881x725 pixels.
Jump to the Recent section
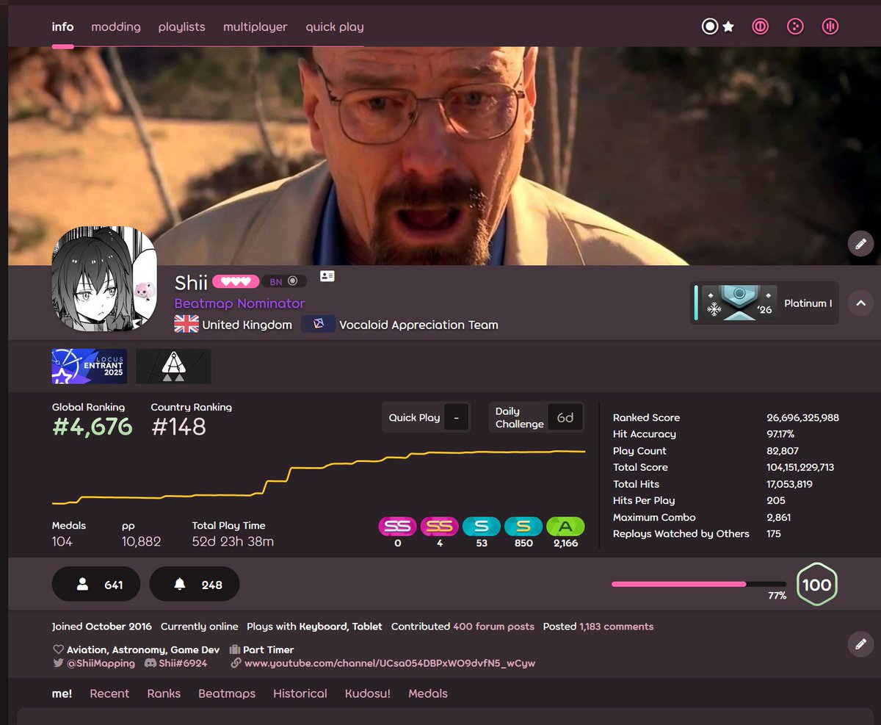click(109, 693)
